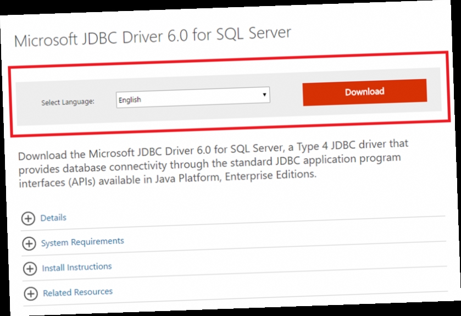Open the System Requirements link

point(82,242)
